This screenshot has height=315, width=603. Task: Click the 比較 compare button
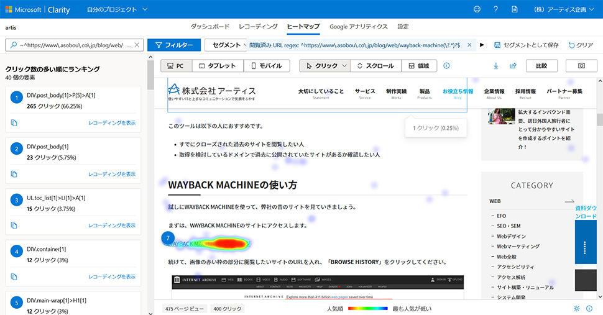tap(541, 66)
